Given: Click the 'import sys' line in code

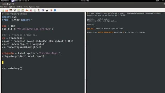Looking at the screenshot, I should (x=9, y=17).
